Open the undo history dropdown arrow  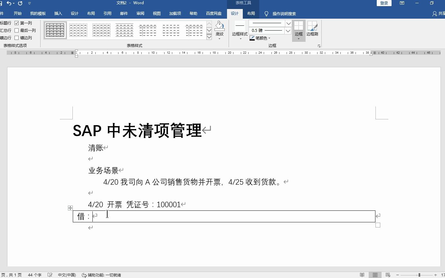14,3
